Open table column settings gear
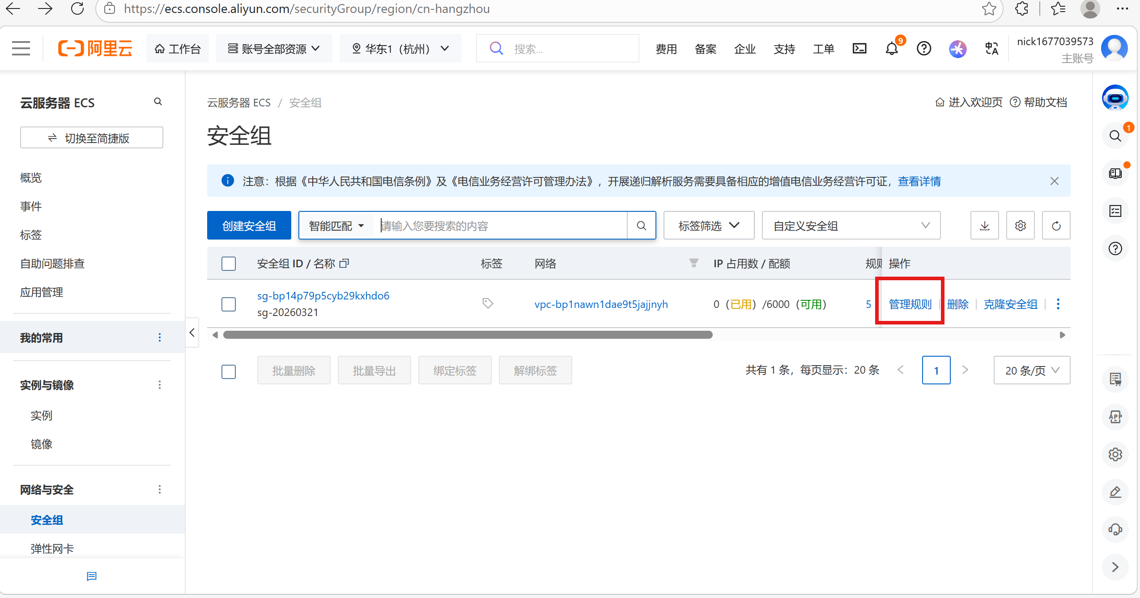1140x598 pixels. (x=1020, y=226)
